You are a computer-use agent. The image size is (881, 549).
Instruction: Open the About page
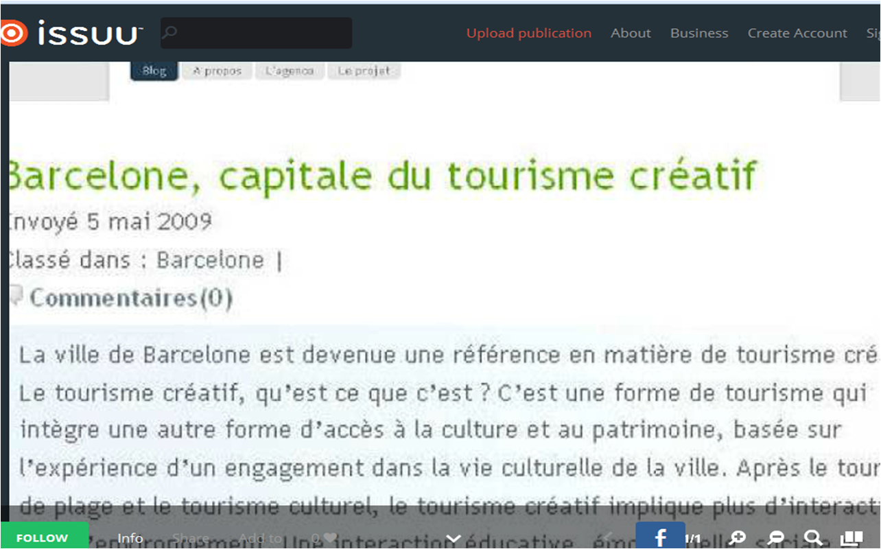[631, 33]
